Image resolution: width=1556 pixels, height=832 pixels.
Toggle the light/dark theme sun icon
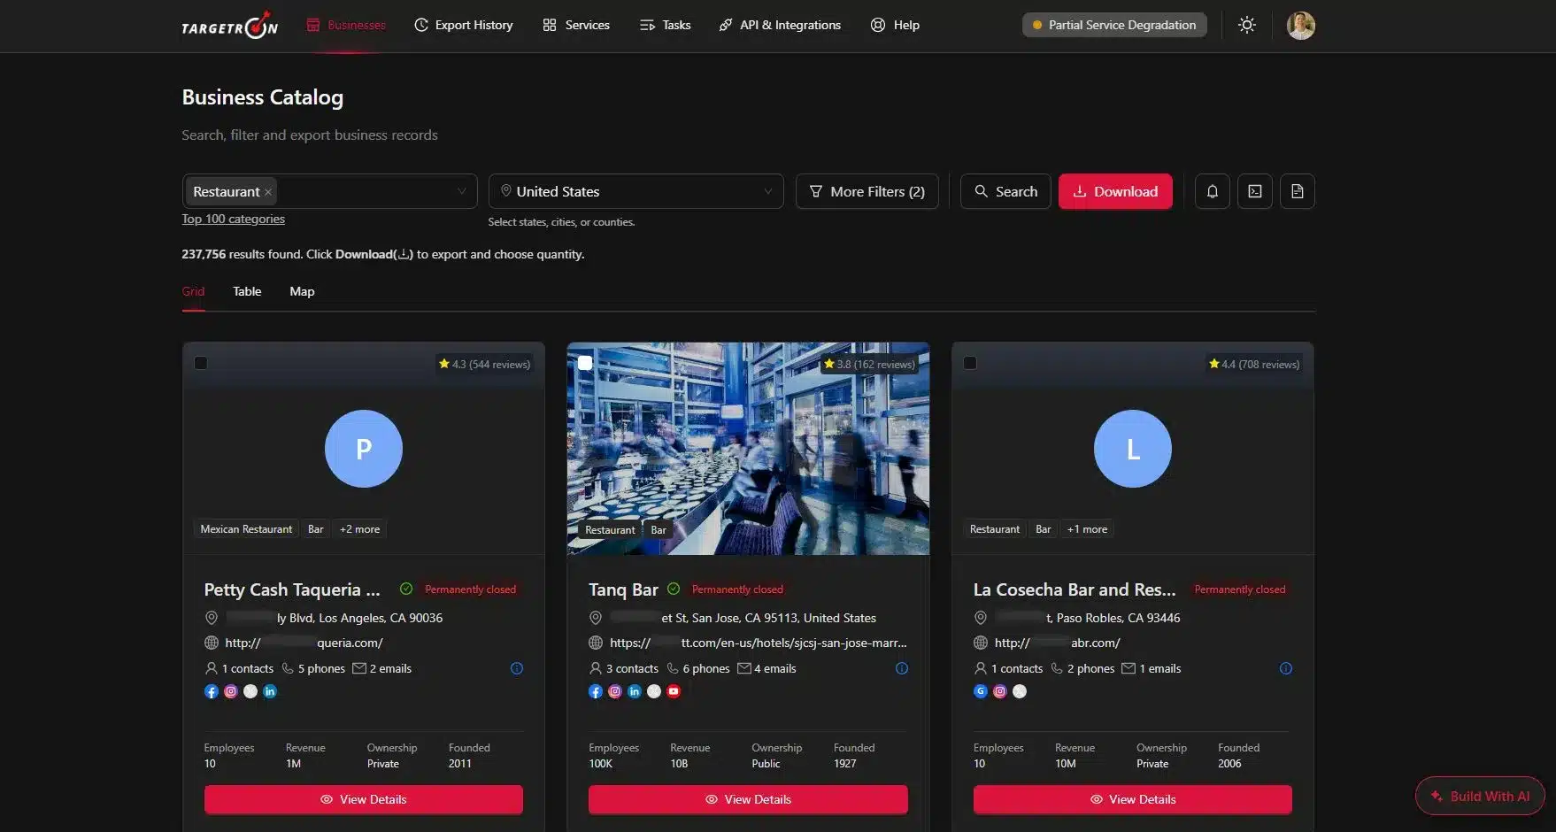tap(1247, 25)
